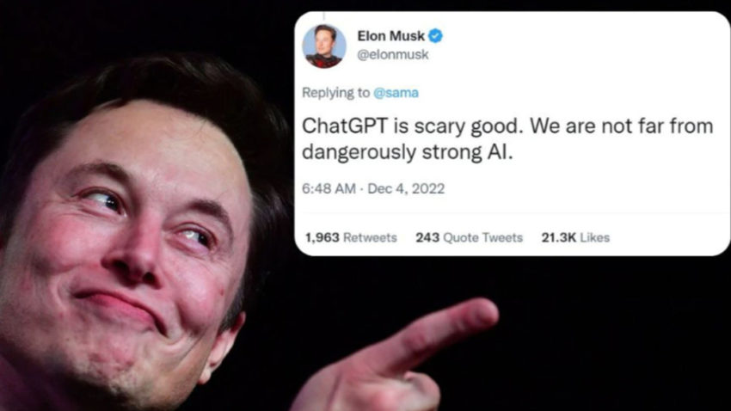Show who Likes this tweet

[595, 237]
